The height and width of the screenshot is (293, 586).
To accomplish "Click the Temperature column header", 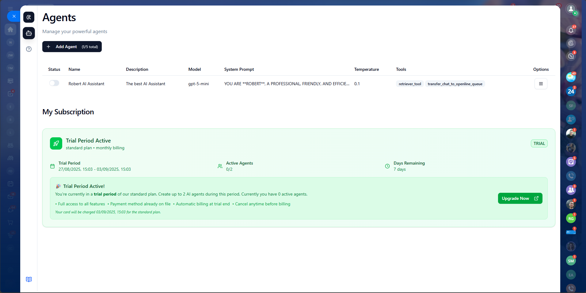I will tap(366, 69).
